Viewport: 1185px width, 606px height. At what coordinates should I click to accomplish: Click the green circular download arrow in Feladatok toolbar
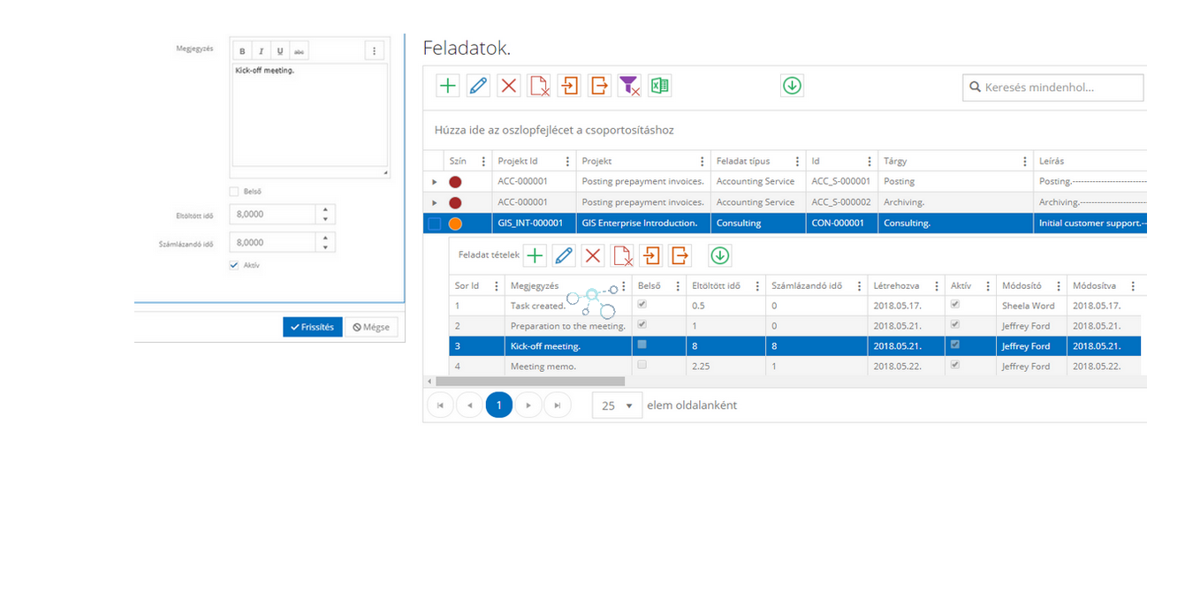(792, 86)
